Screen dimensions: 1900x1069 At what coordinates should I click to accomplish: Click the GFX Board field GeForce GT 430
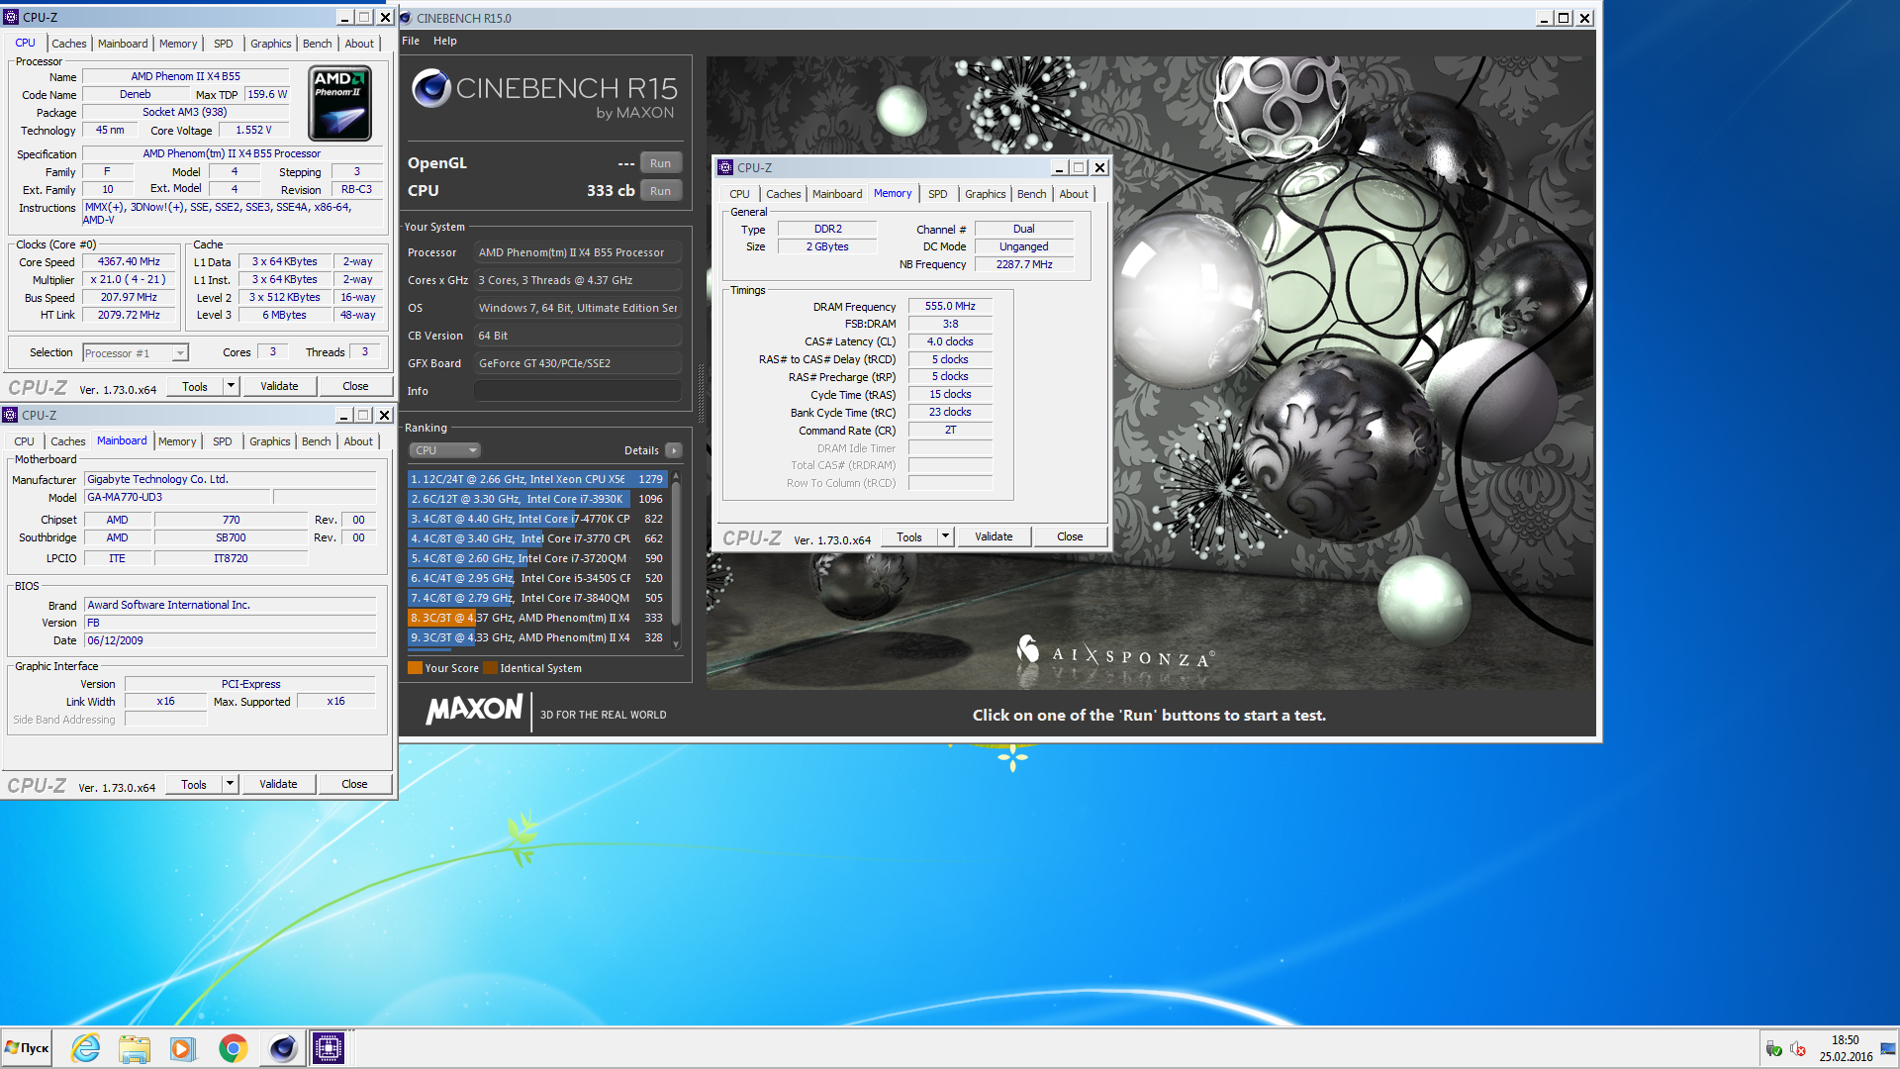point(577,363)
